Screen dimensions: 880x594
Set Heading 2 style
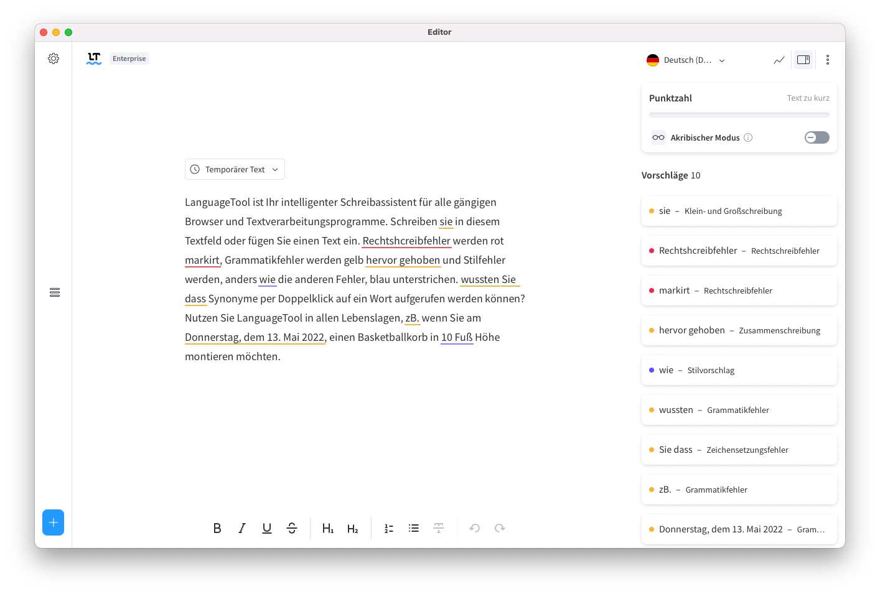pyautogui.click(x=353, y=528)
